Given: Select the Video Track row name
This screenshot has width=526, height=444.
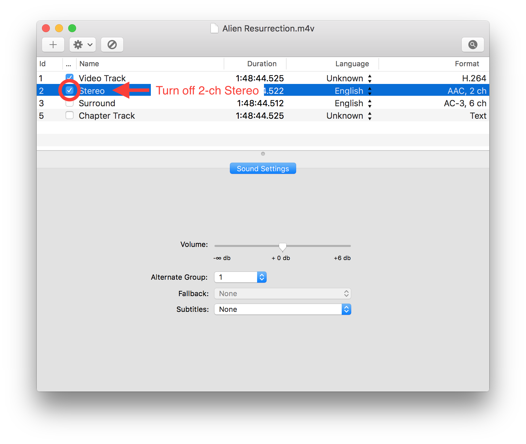Looking at the screenshot, I should tap(102, 78).
